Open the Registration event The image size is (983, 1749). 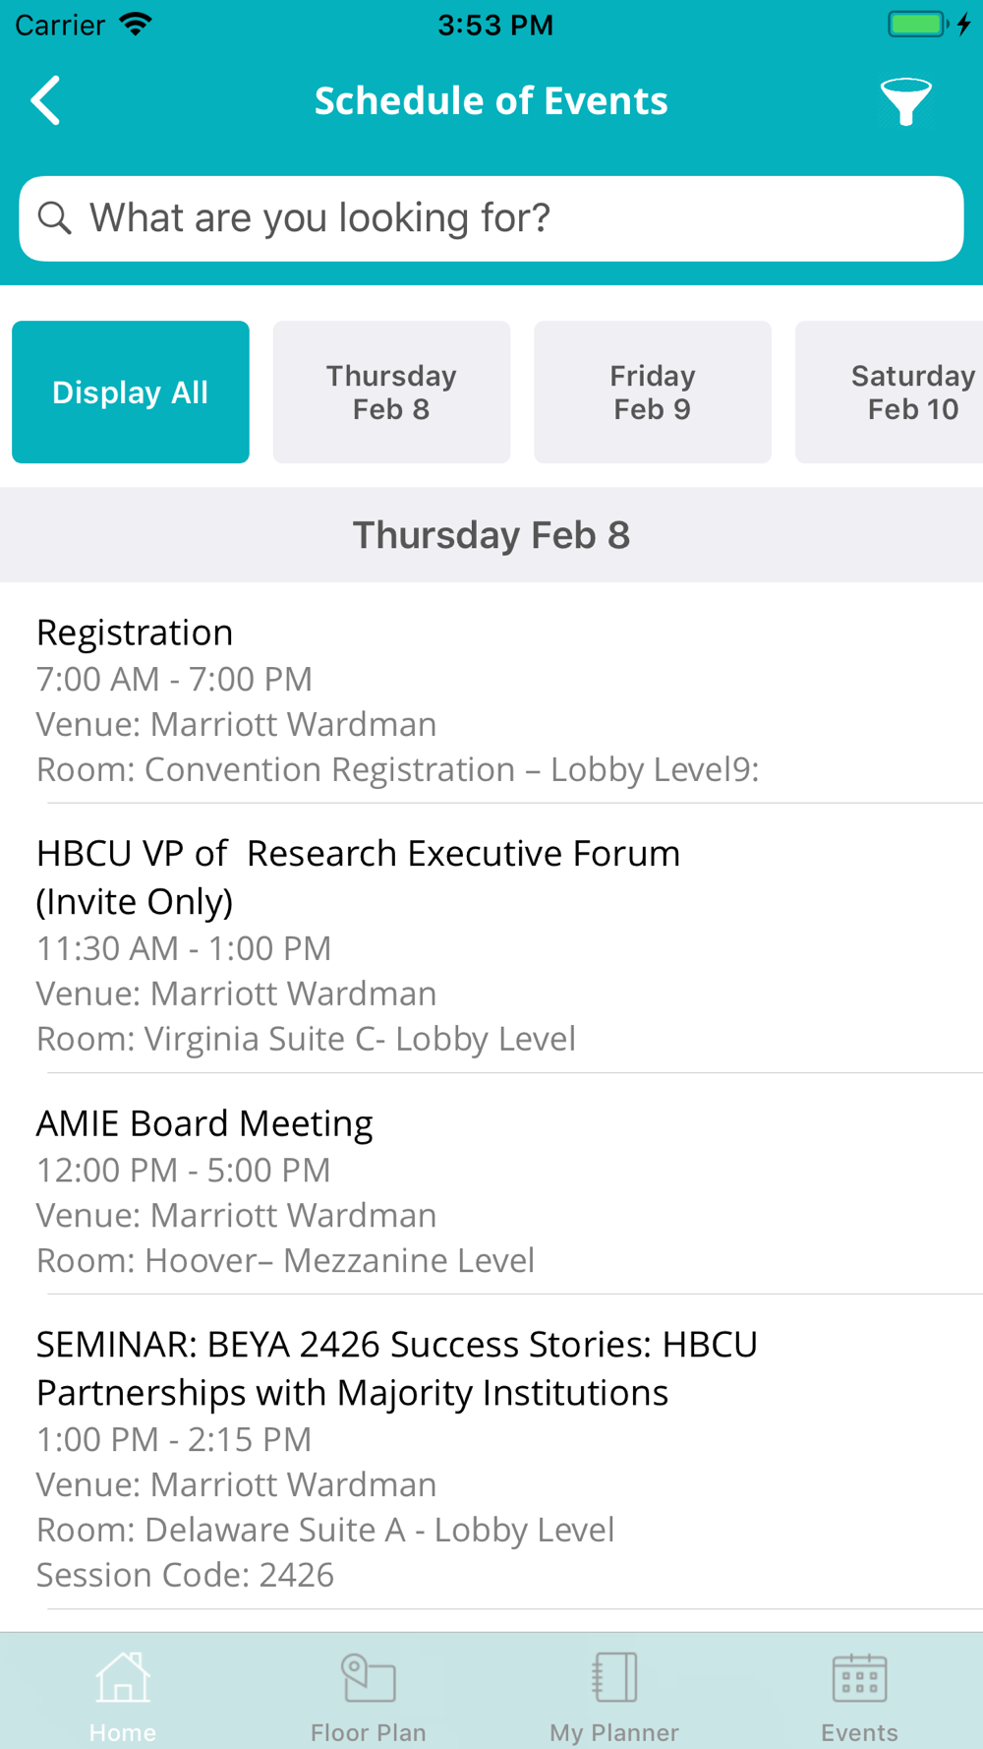(393, 698)
